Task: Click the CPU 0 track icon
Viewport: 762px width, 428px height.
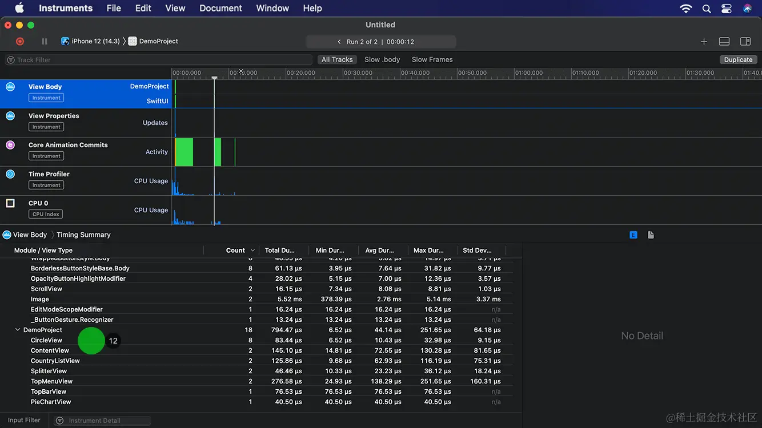Action: tap(10, 203)
